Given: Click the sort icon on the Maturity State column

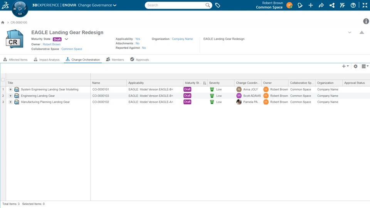Looking at the screenshot, I should click(x=204, y=83).
